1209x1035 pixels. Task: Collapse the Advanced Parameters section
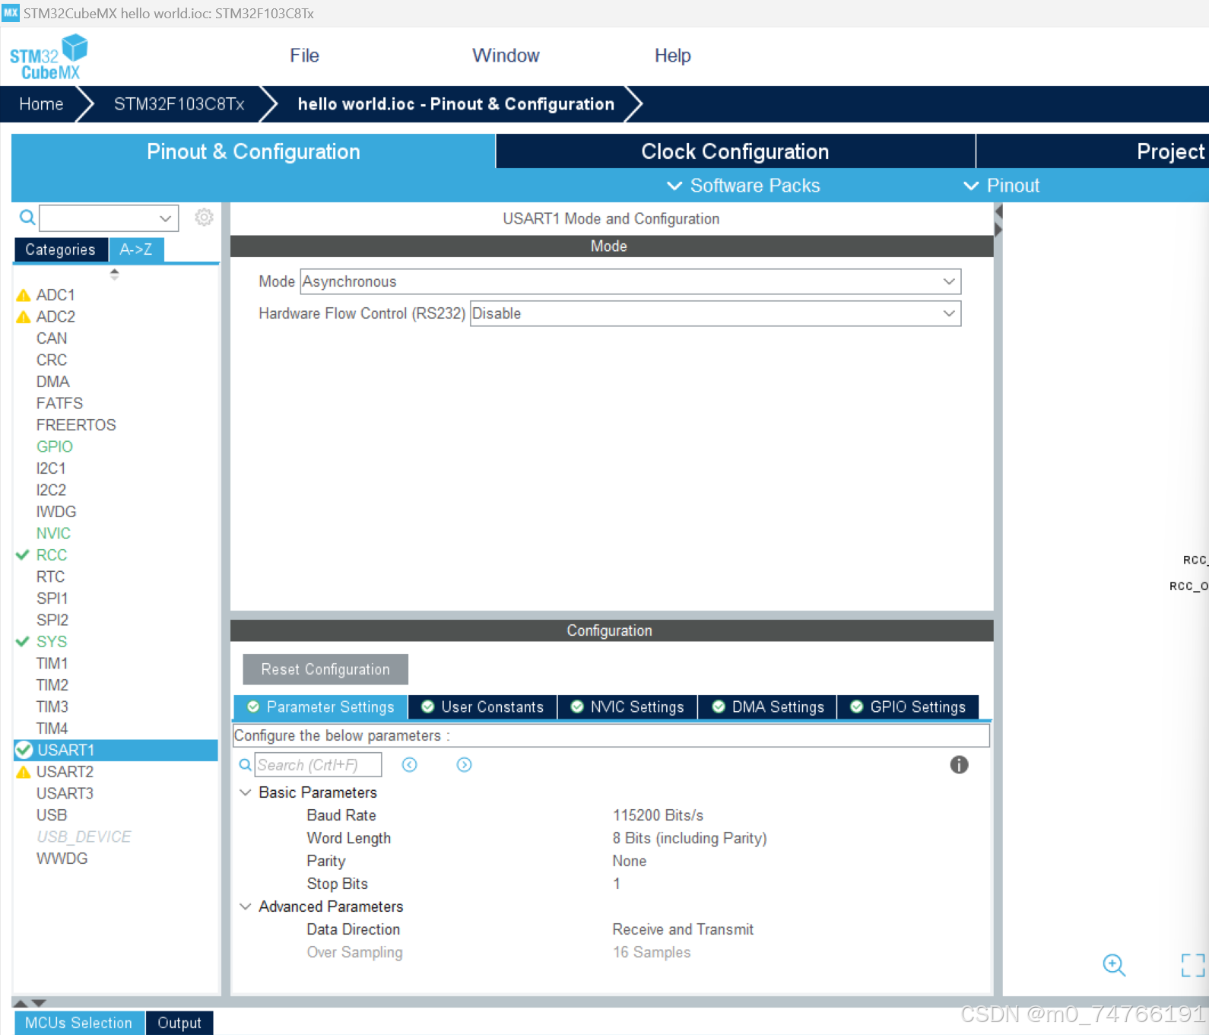(246, 906)
